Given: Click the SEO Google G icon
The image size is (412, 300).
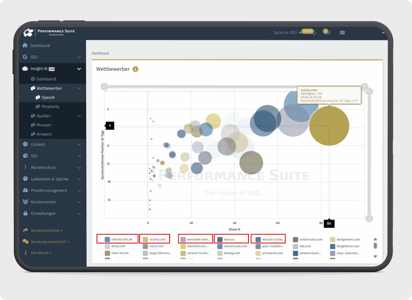Looking at the screenshot, I should 25,57.
